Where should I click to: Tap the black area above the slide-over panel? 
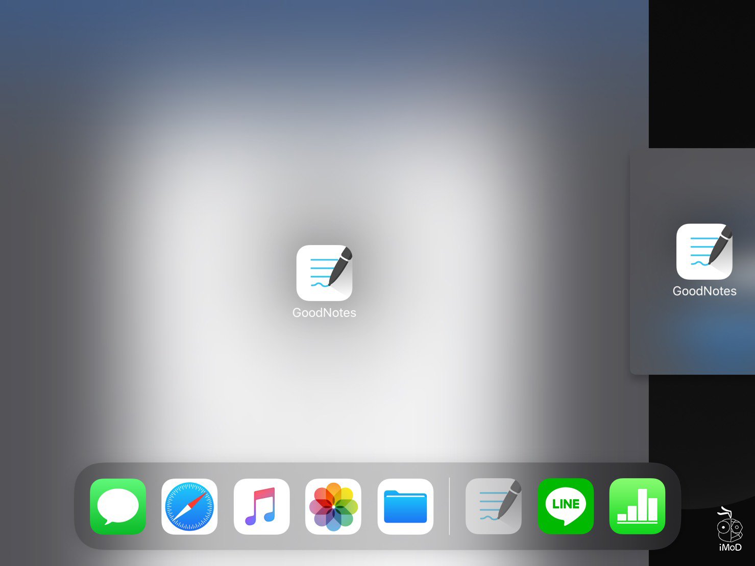(x=702, y=71)
